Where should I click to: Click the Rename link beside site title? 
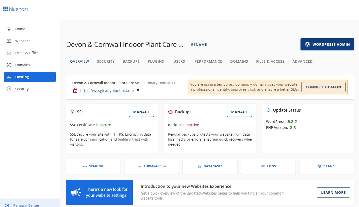[199, 45]
